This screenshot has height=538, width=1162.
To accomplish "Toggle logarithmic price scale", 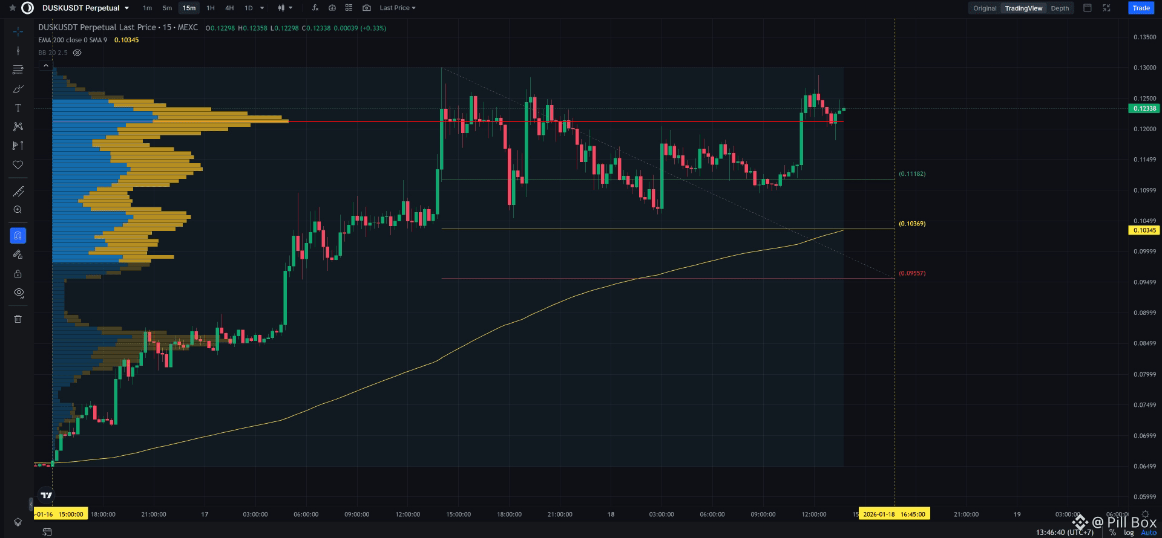I will 1129,533.
